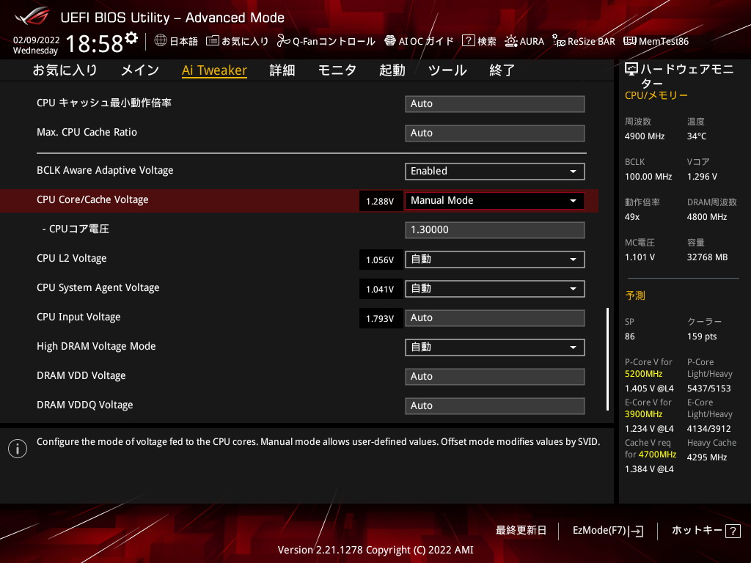Click the 02/09/2022 date text
The image size is (751, 563).
(x=37, y=40)
